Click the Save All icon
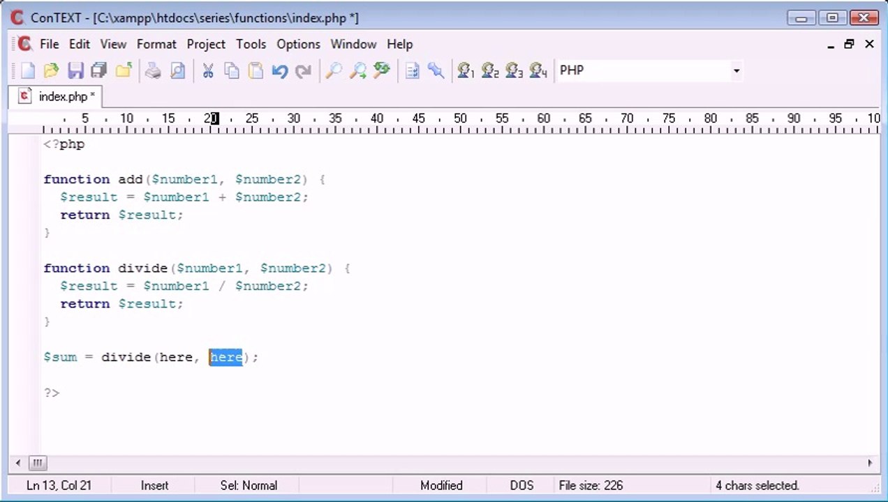888x502 pixels. pyautogui.click(x=99, y=70)
